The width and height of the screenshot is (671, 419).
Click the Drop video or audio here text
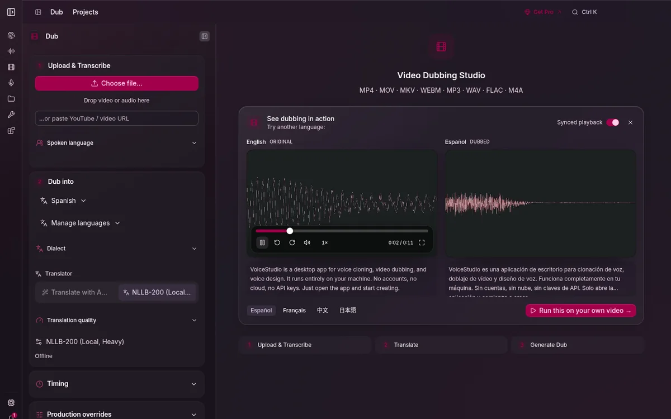[116, 101]
